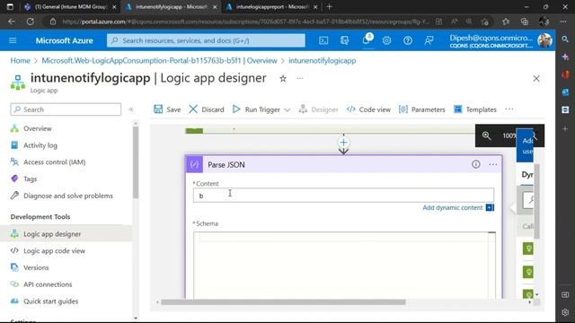The image size is (575, 323).
Task: Go to Home breadcrumb
Action: click(x=20, y=60)
